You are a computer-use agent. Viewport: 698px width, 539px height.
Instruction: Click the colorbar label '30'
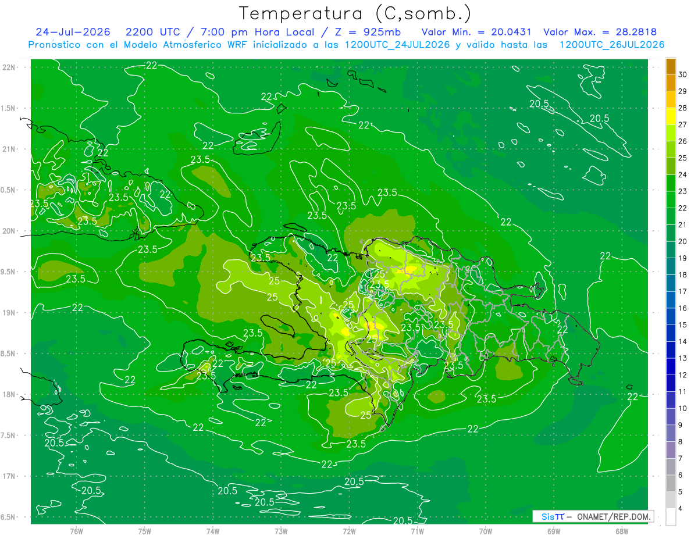tap(683, 74)
